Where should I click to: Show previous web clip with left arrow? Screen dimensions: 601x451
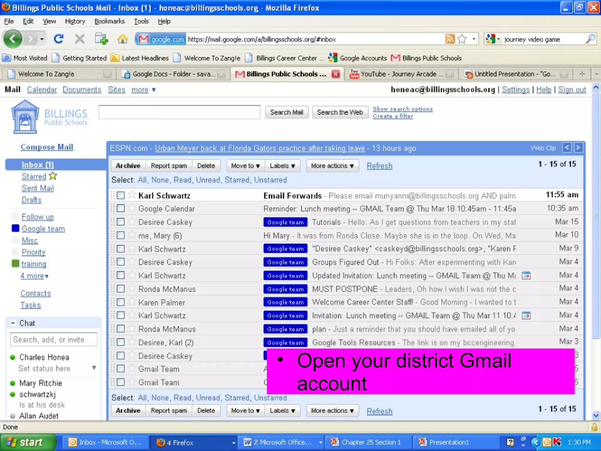point(566,147)
